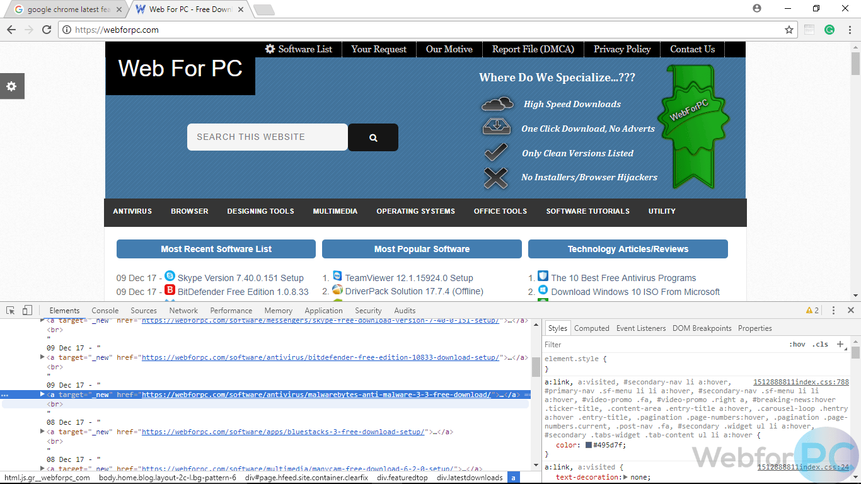The width and height of the screenshot is (861, 484).
Task: Expand the bluestacks-3 anchor node
Action: click(43, 432)
